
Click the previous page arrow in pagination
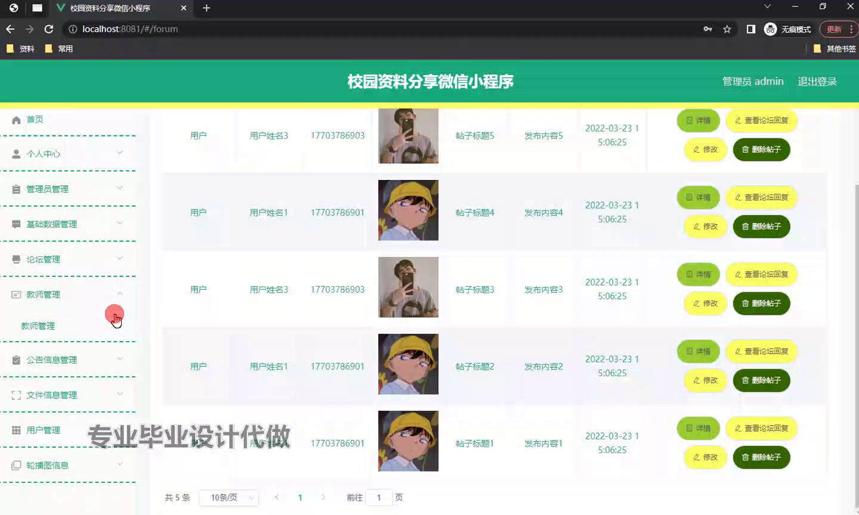(277, 498)
